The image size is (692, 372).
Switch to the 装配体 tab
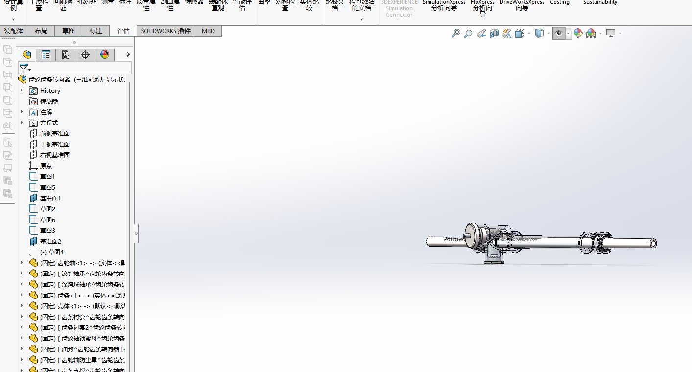point(13,31)
